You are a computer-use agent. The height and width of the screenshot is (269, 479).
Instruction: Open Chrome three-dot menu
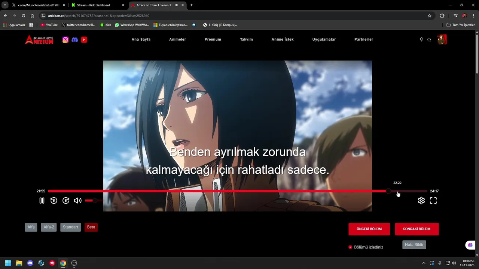point(474,16)
